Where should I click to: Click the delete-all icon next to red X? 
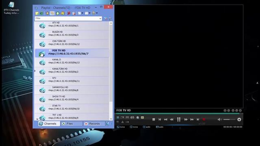pyautogui.click(x=74, y=13)
